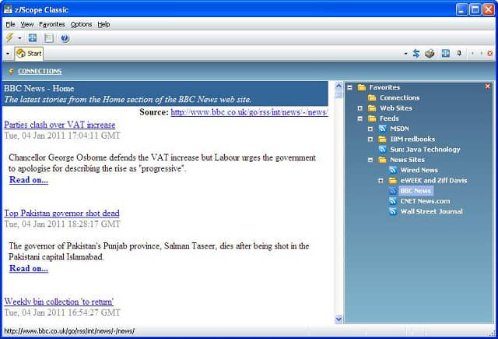Click the eWEEK and Ziff Davis folder icon
The image size is (498, 339).
393,180
